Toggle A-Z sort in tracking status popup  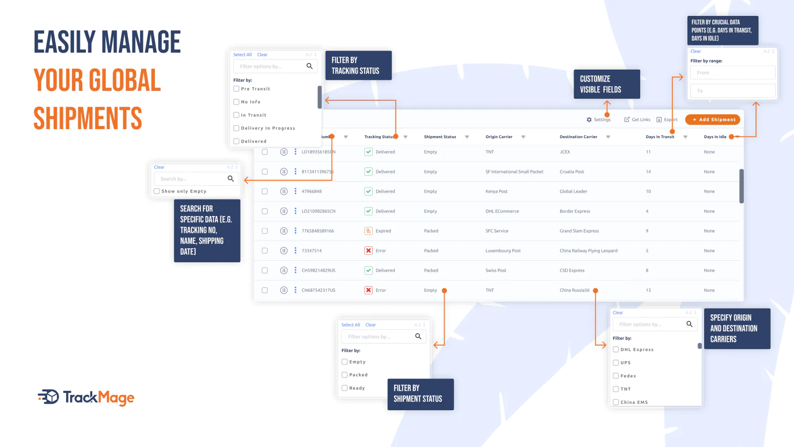[311, 55]
